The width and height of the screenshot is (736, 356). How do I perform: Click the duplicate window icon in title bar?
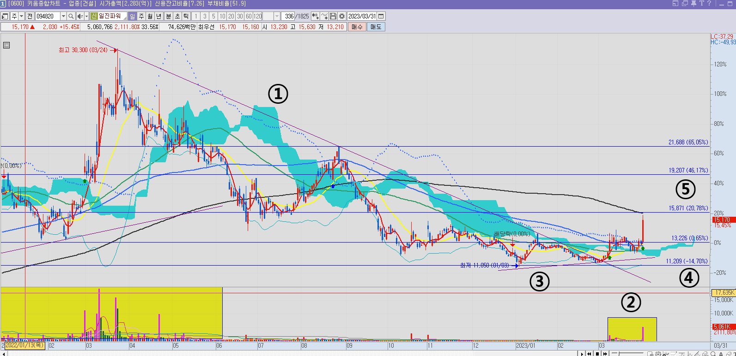(685, 3)
